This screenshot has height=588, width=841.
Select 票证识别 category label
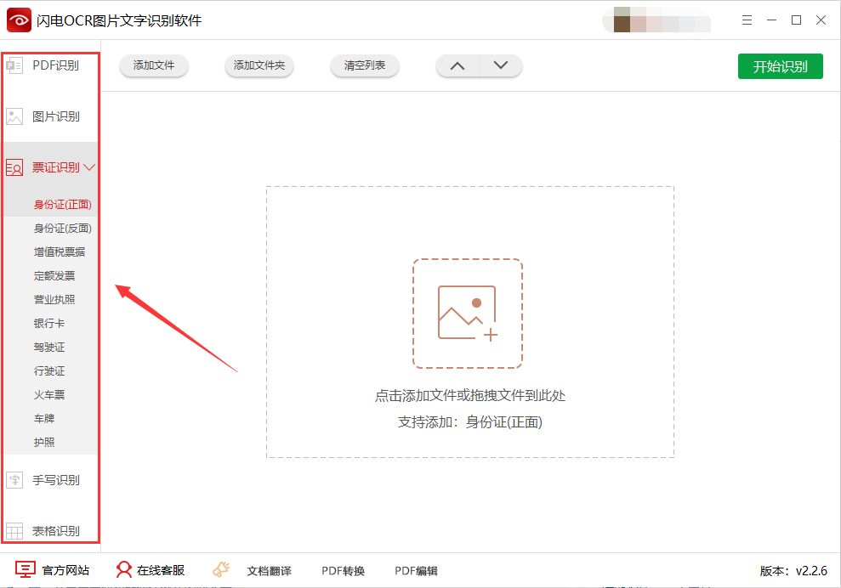[x=56, y=167]
